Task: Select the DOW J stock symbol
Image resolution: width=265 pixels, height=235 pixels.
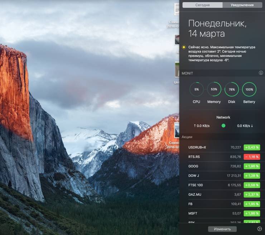Action: [x=194, y=176]
